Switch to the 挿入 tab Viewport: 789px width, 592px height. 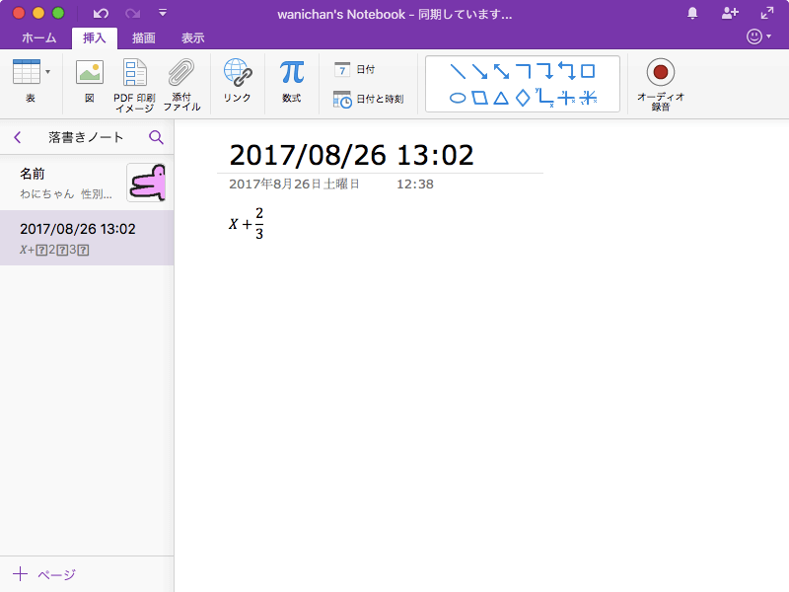94,37
